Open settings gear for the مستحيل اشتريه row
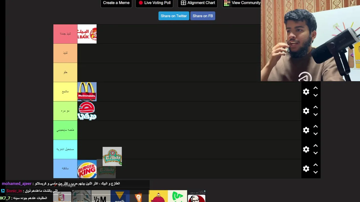 coord(306,150)
